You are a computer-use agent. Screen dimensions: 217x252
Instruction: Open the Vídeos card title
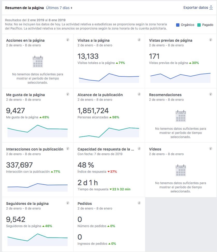pos(155,149)
